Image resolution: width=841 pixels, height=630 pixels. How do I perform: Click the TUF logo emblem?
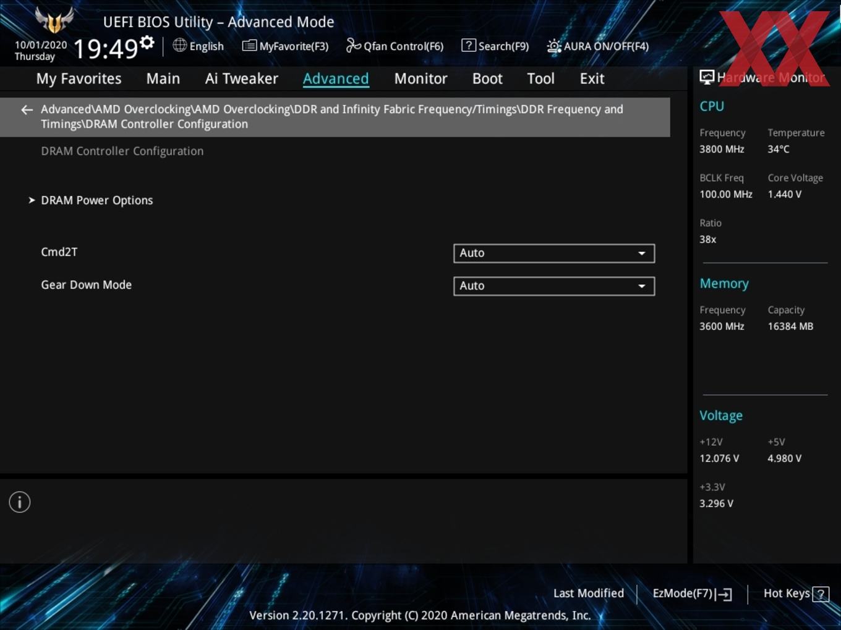pyautogui.click(x=54, y=20)
